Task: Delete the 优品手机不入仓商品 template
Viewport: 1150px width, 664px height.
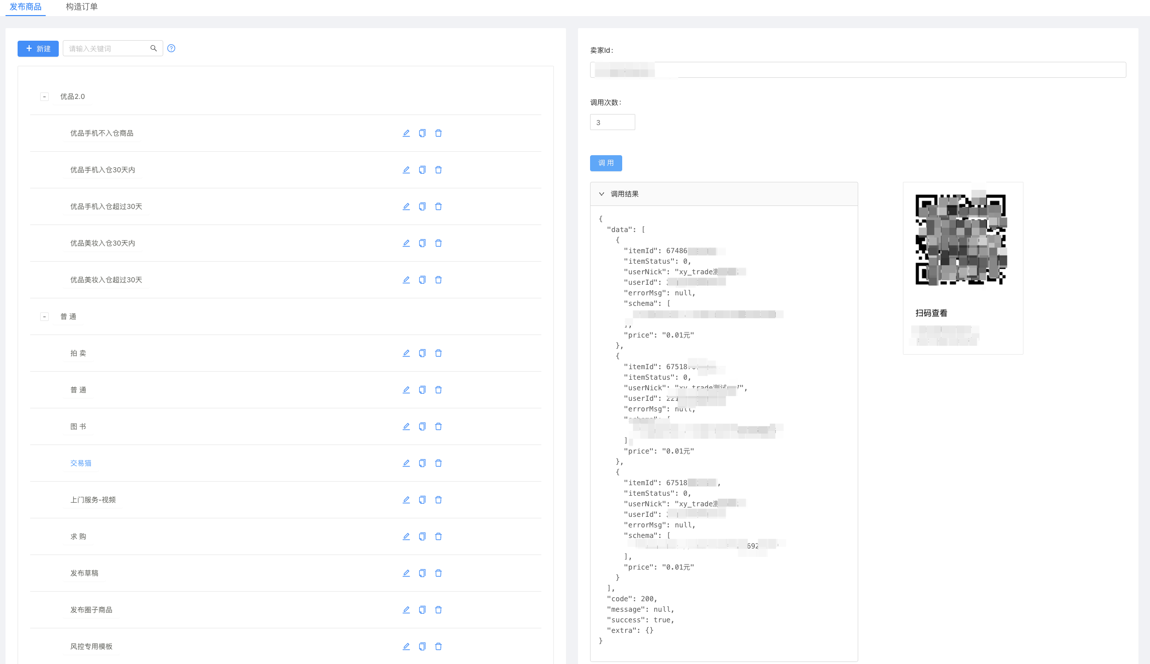Action: pyautogui.click(x=438, y=133)
